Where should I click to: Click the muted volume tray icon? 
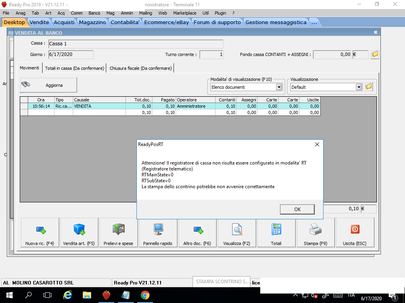(x=314, y=296)
